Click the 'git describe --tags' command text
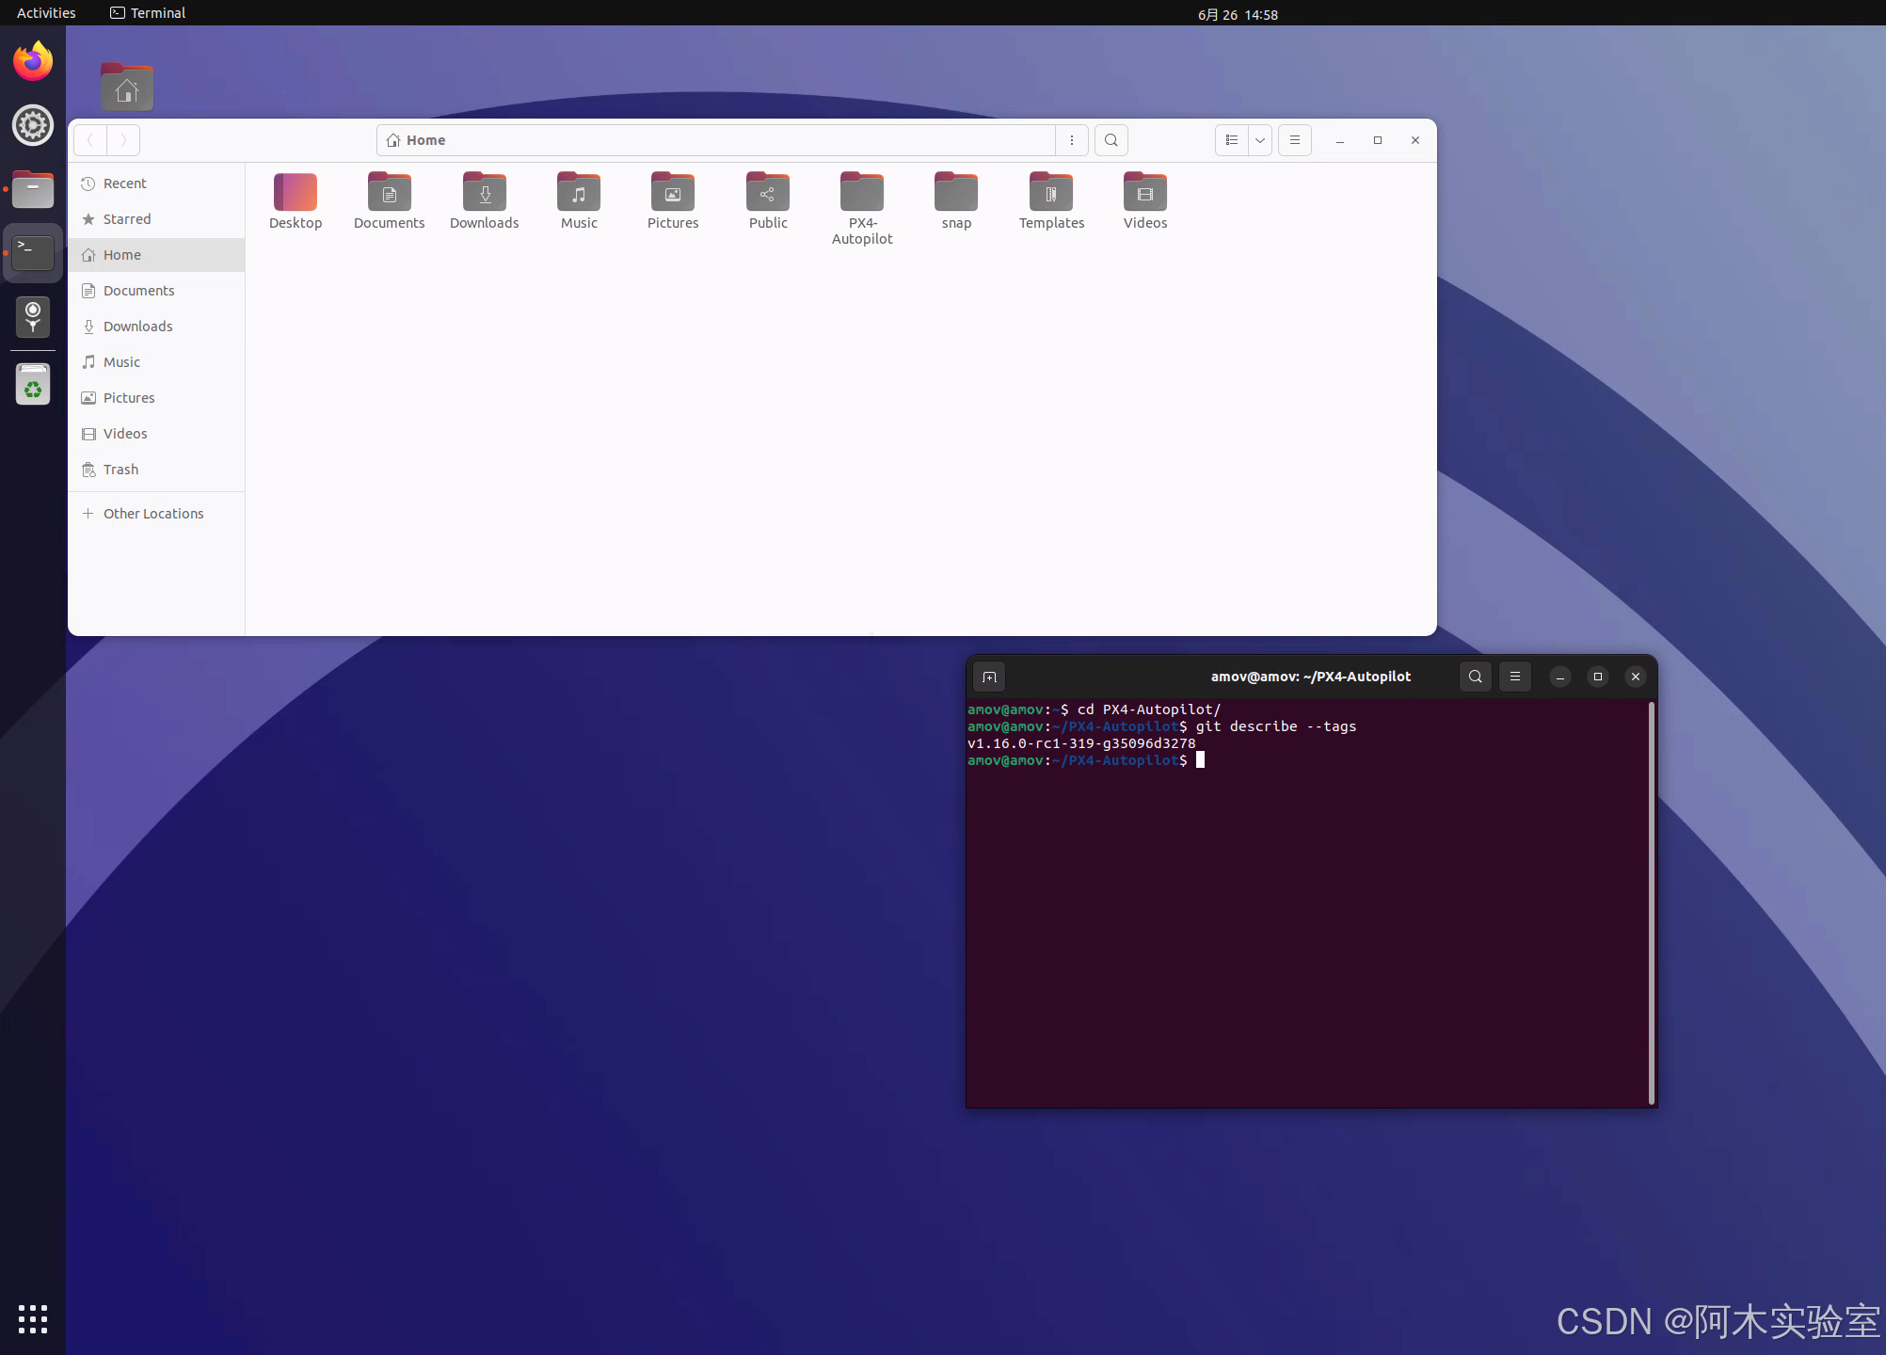Viewport: 1886px width, 1355px height. coord(1276,726)
